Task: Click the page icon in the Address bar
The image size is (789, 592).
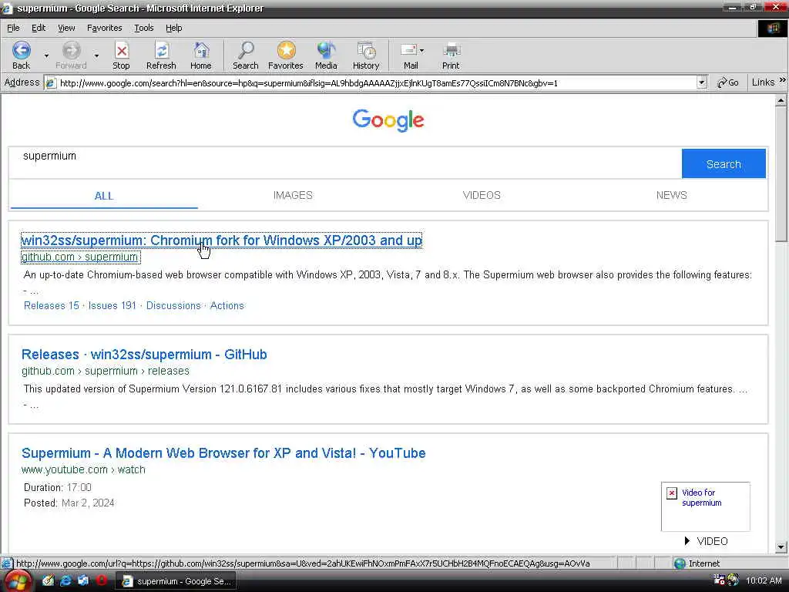Action: coord(50,83)
